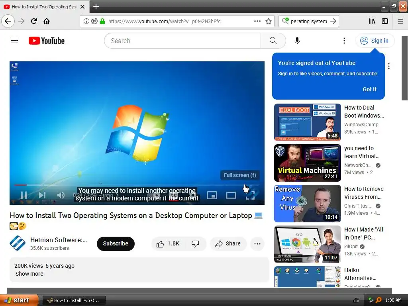Click the page vertical scrollbar thumb

(404, 68)
